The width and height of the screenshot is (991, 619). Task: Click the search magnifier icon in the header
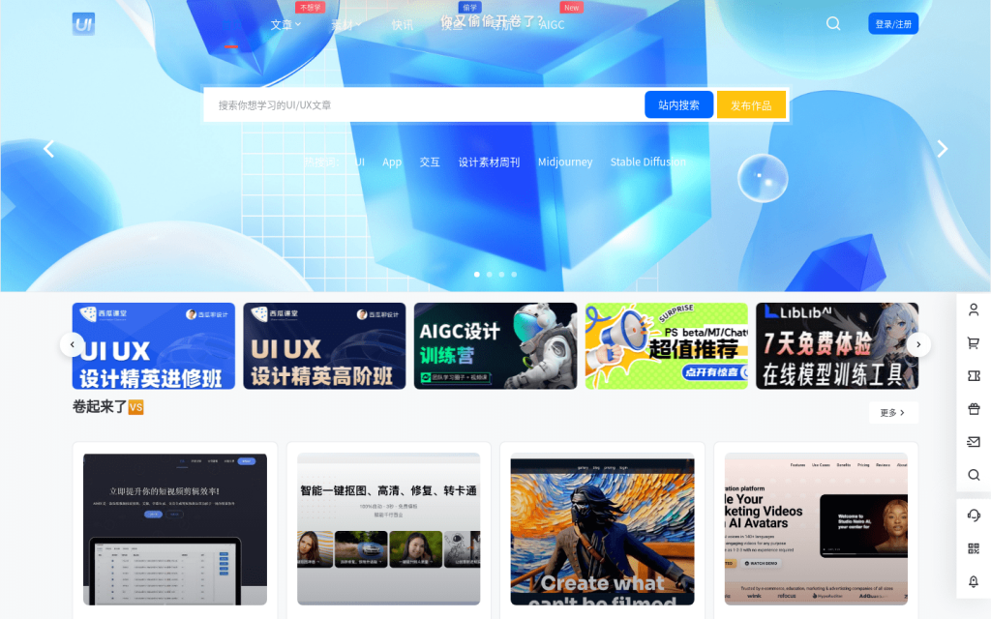[832, 24]
